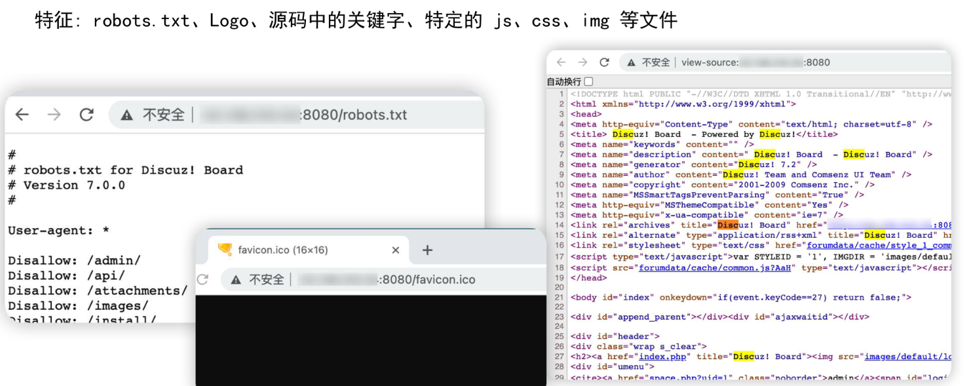Screen dimensions: 967x386
Task: Open the index.php link in source
Action: (662, 357)
